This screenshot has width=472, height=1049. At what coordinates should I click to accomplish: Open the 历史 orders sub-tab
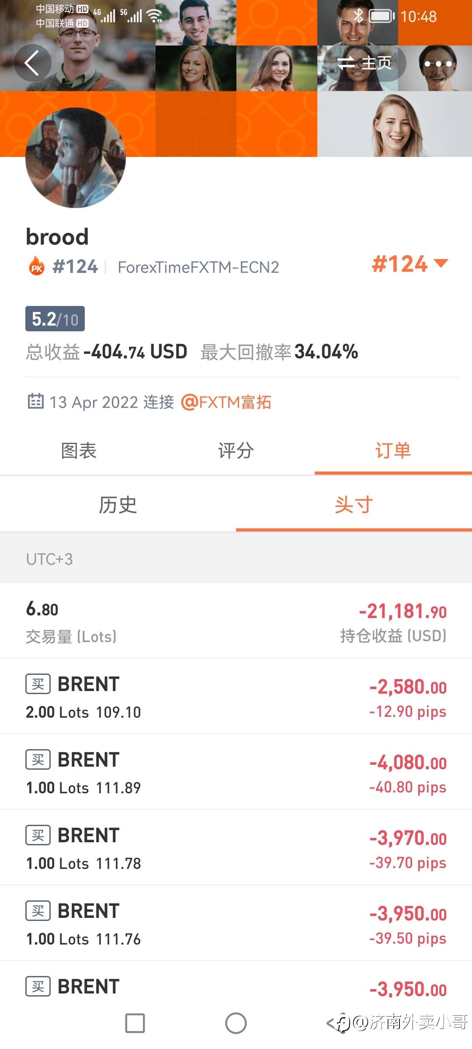[x=118, y=505]
